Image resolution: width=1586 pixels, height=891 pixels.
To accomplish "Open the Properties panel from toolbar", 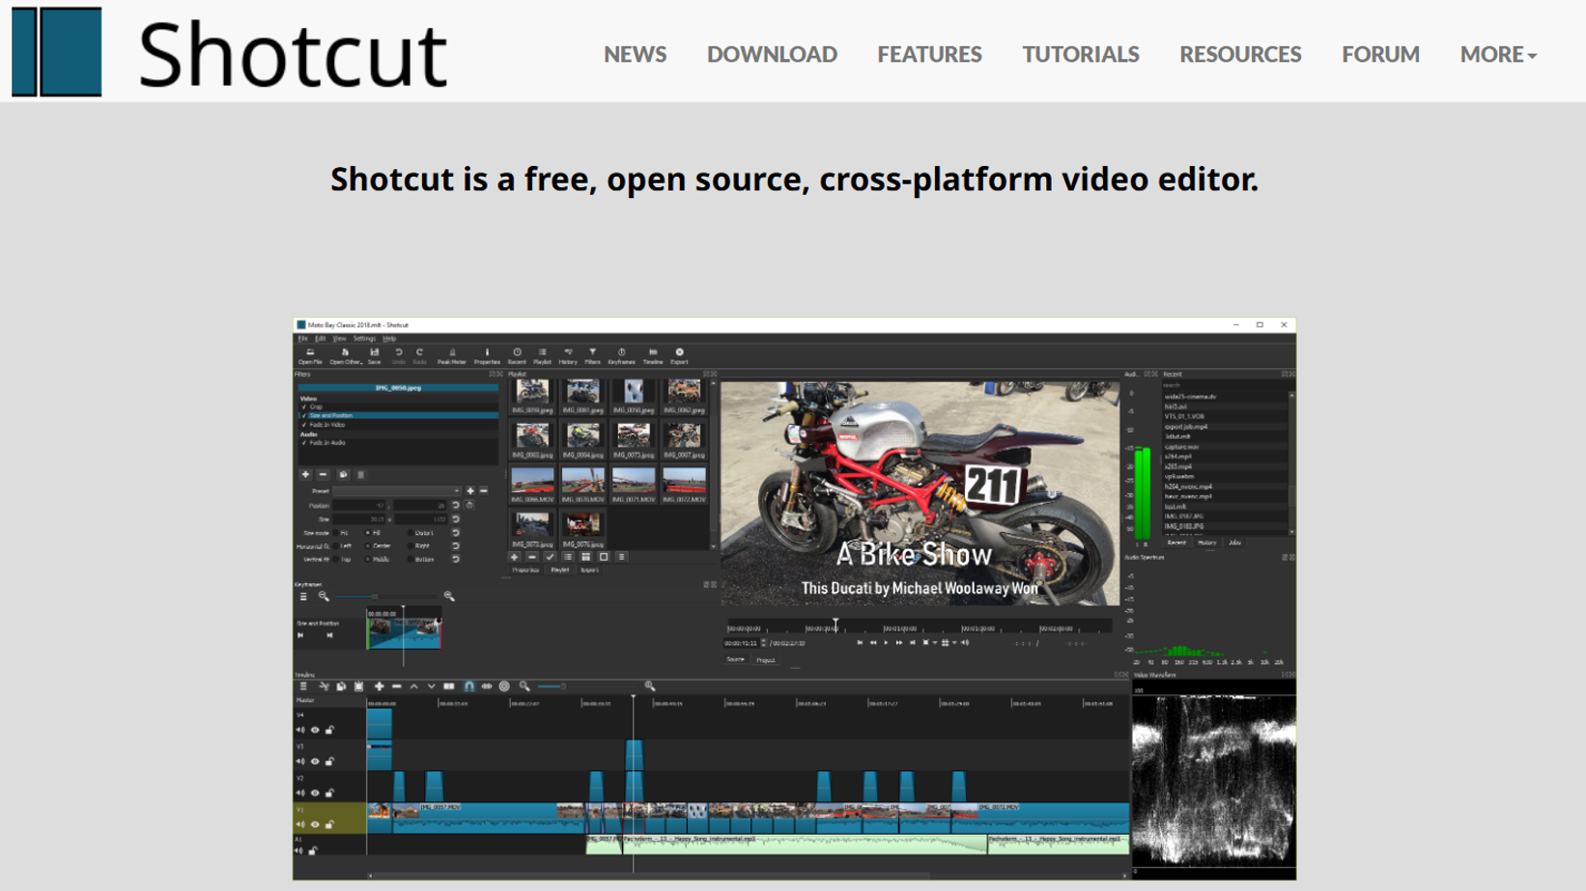I will 487,356.
